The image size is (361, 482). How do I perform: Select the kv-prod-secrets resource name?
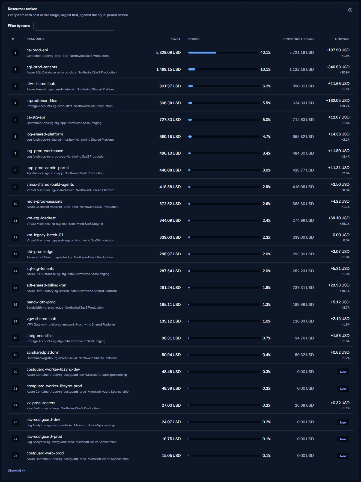click(x=41, y=403)
